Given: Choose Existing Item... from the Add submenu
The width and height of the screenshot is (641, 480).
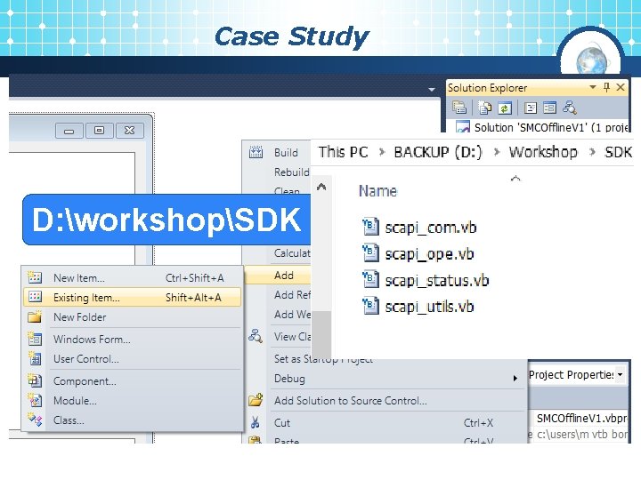Looking at the screenshot, I should click(x=132, y=298).
